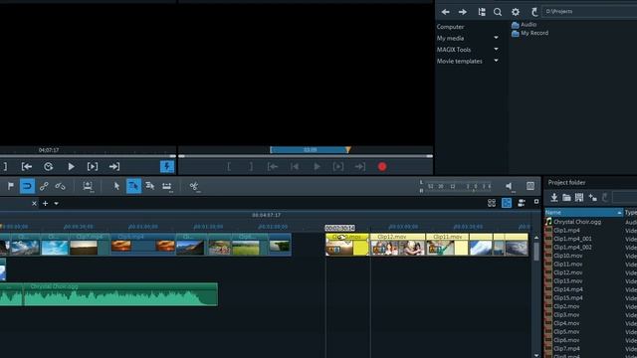Click the scissors cut tool
The width and height of the screenshot is (637, 358).
coord(194,186)
